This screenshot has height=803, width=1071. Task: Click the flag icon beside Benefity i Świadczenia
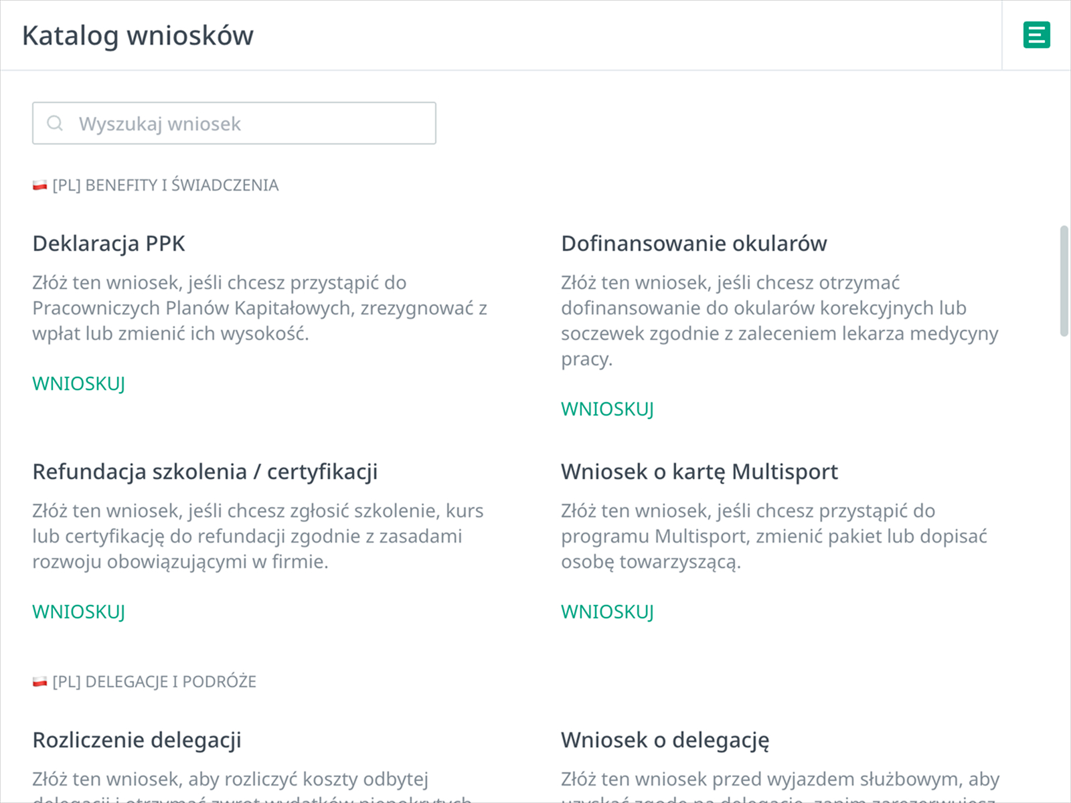point(40,185)
